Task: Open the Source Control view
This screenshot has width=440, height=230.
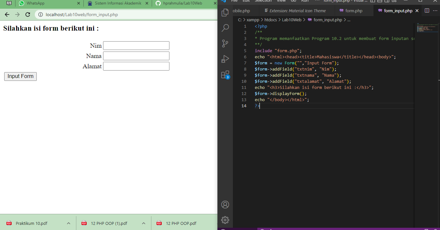Action: 225,43
